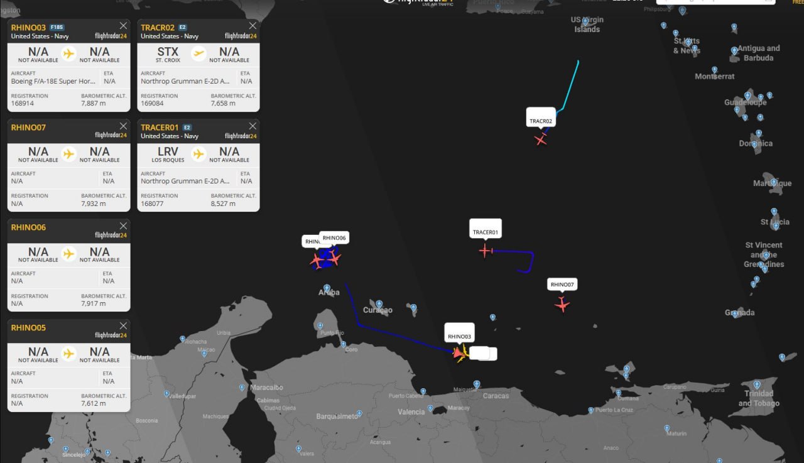Click the plane icon in the TRACER01 card

click(198, 153)
